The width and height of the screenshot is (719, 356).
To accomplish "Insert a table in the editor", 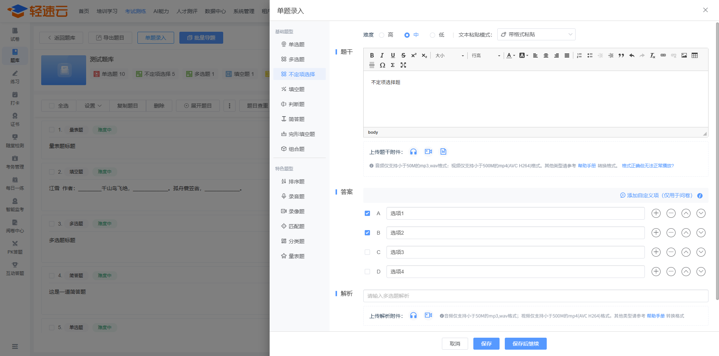I will 695,55.
